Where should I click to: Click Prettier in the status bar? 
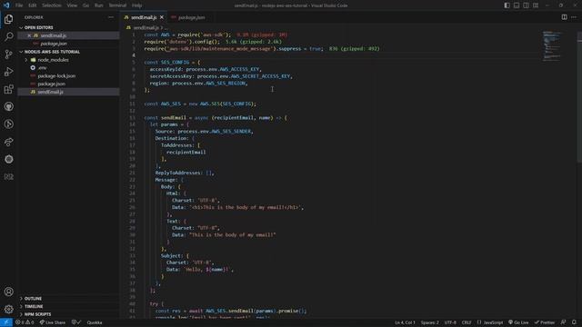pos(545,322)
